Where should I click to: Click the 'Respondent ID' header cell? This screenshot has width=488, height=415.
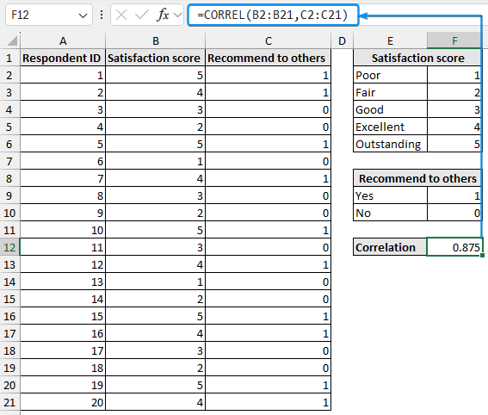click(x=63, y=59)
